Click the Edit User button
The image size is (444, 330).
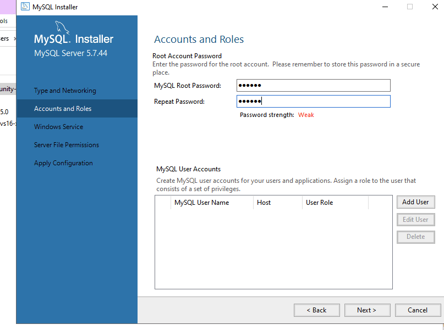(415, 220)
